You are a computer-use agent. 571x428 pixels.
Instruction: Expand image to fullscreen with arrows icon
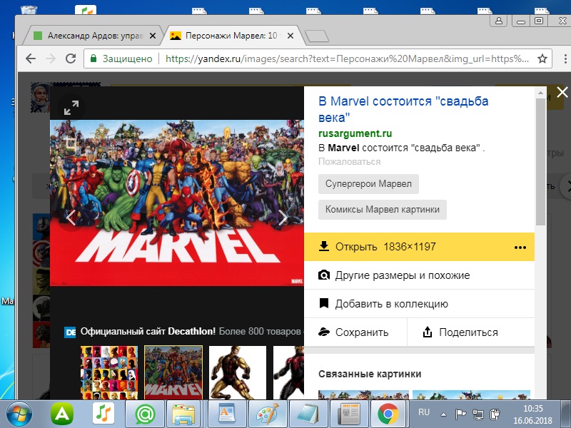click(x=71, y=108)
